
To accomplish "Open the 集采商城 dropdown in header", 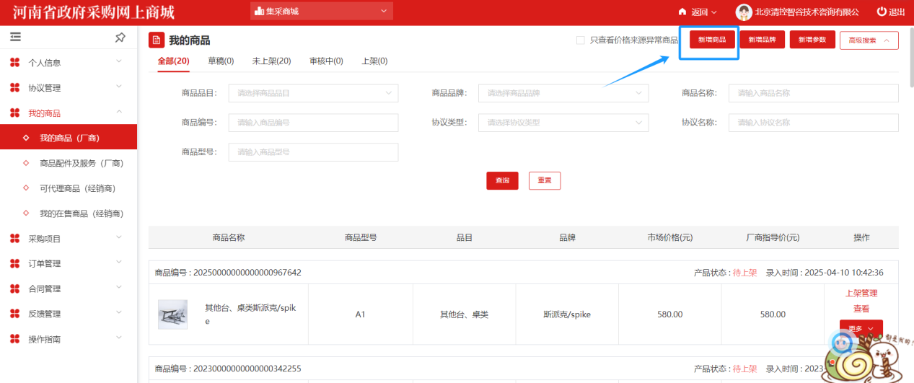I will point(322,12).
